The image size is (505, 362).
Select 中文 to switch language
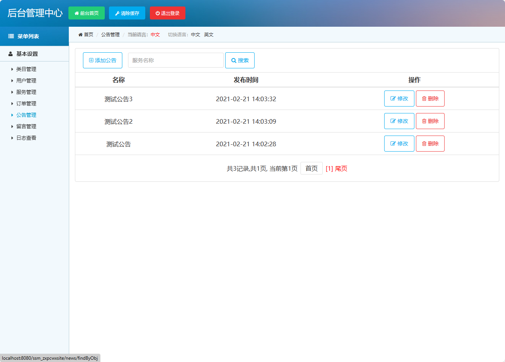tap(196, 34)
